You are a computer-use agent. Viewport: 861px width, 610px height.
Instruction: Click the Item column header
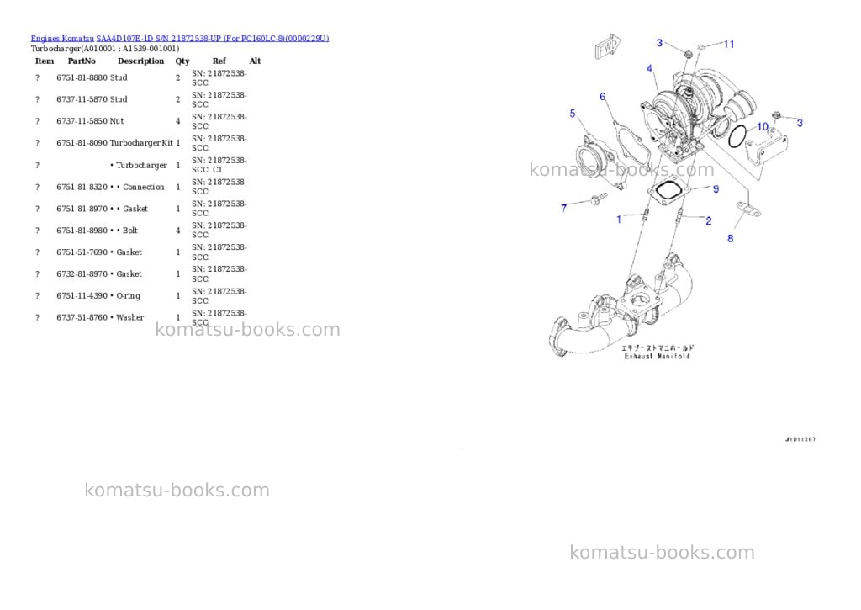[45, 61]
